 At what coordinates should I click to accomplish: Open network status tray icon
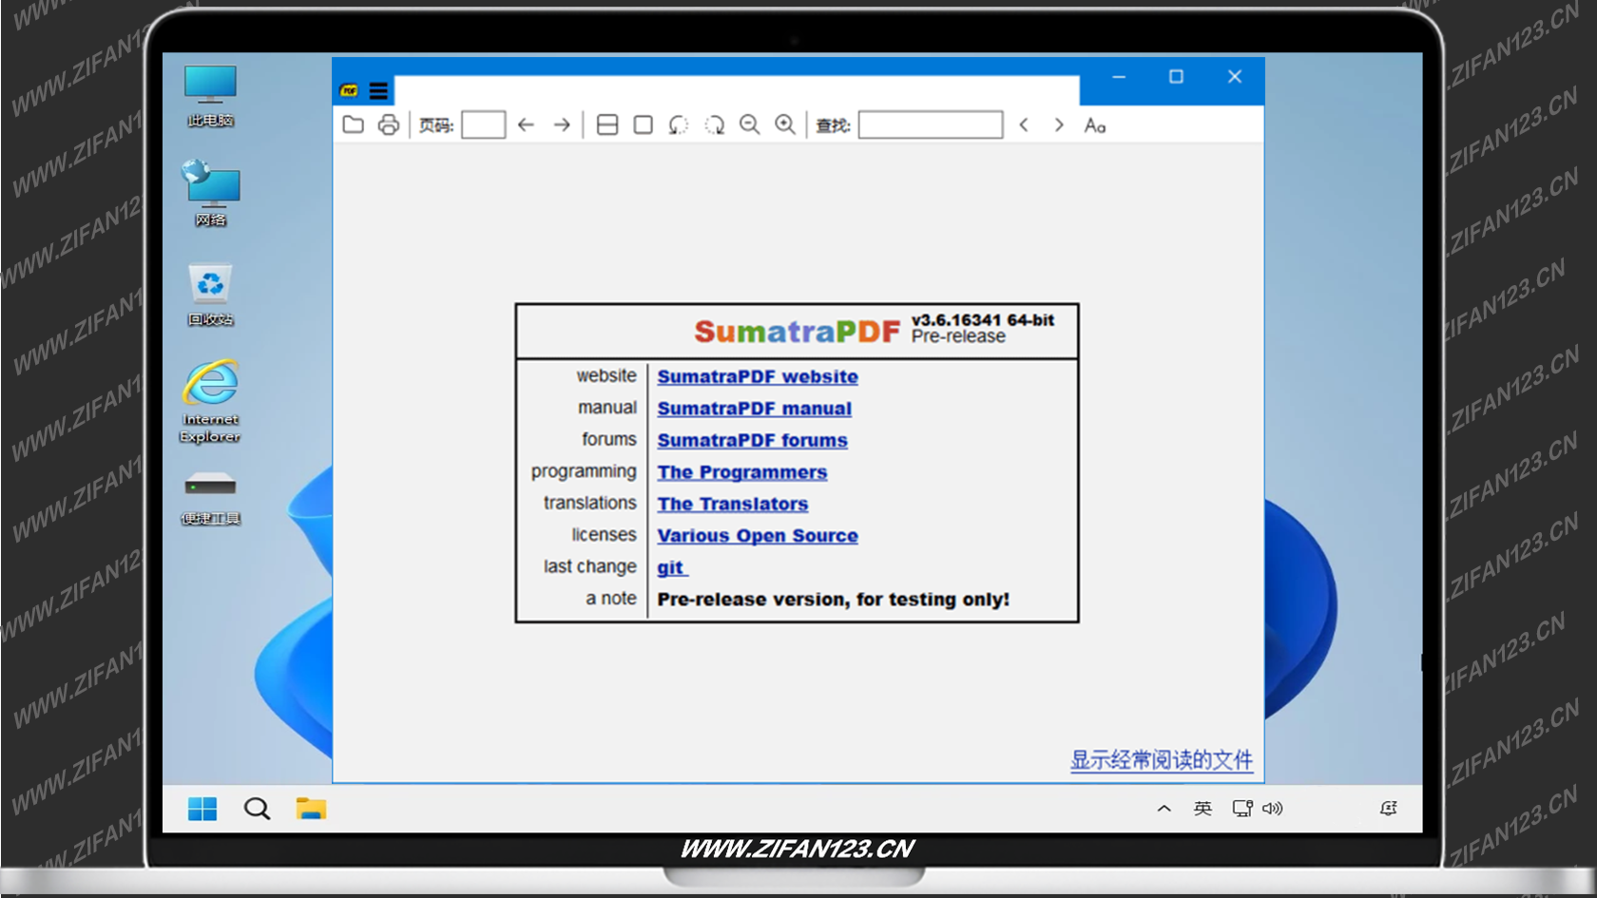[x=1242, y=809]
